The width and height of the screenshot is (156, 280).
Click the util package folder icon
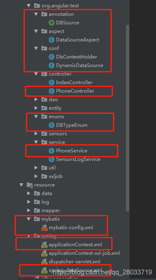coord(44,168)
